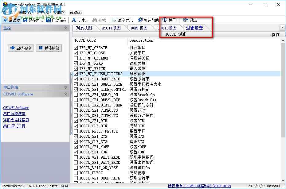Uncheck the IRP_MJ_FLUSH_BUFFERS filter
The width and height of the screenshot is (286, 189).
[75, 74]
